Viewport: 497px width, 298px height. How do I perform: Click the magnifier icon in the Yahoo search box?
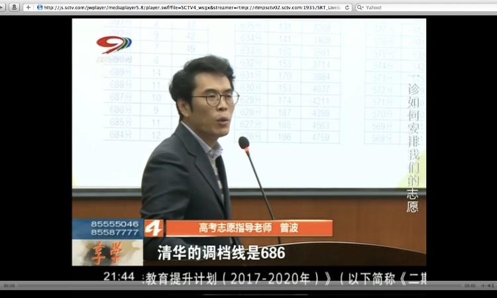click(360, 7)
